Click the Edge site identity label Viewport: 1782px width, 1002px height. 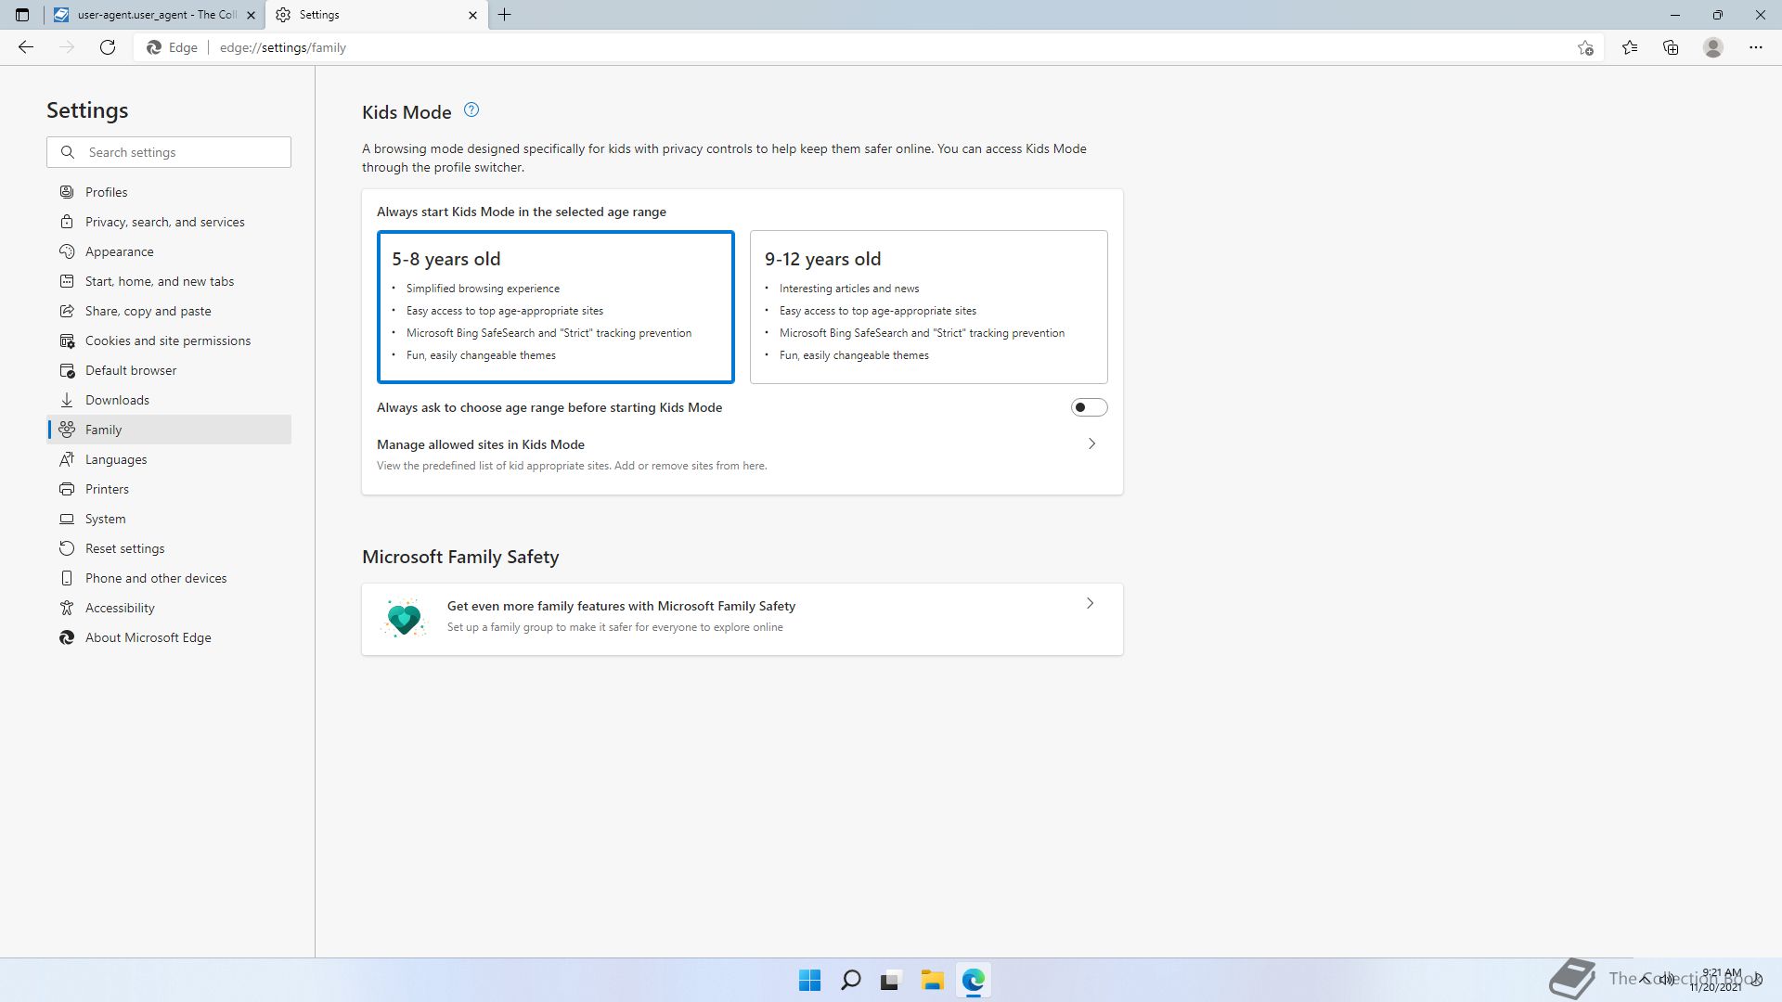173,47
